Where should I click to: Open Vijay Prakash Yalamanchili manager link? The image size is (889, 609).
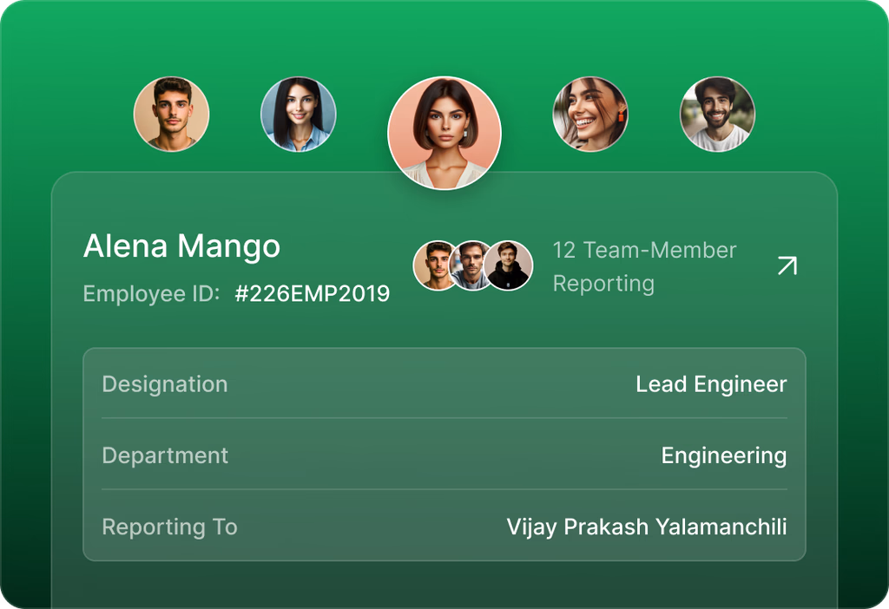click(647, 527)
